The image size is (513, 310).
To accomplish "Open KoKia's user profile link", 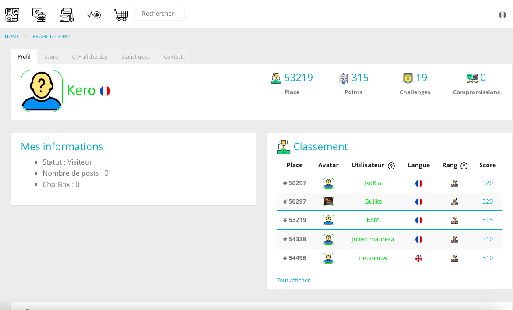I will (x=373, y=183).
